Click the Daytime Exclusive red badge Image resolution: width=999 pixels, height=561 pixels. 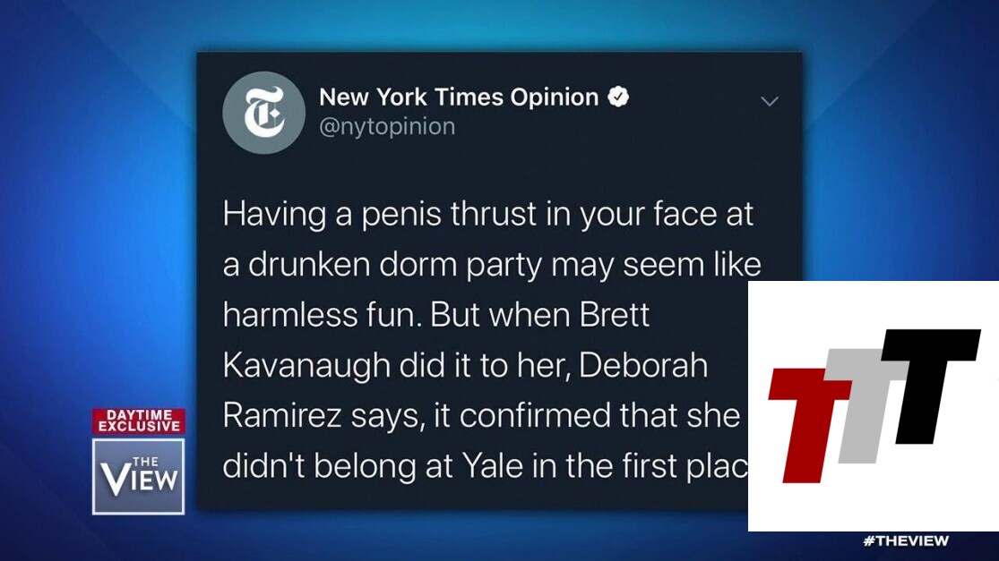click(x=139, y=421)
